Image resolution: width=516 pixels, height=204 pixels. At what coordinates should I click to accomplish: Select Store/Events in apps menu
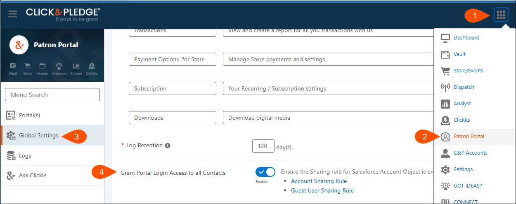click(469, 70)
